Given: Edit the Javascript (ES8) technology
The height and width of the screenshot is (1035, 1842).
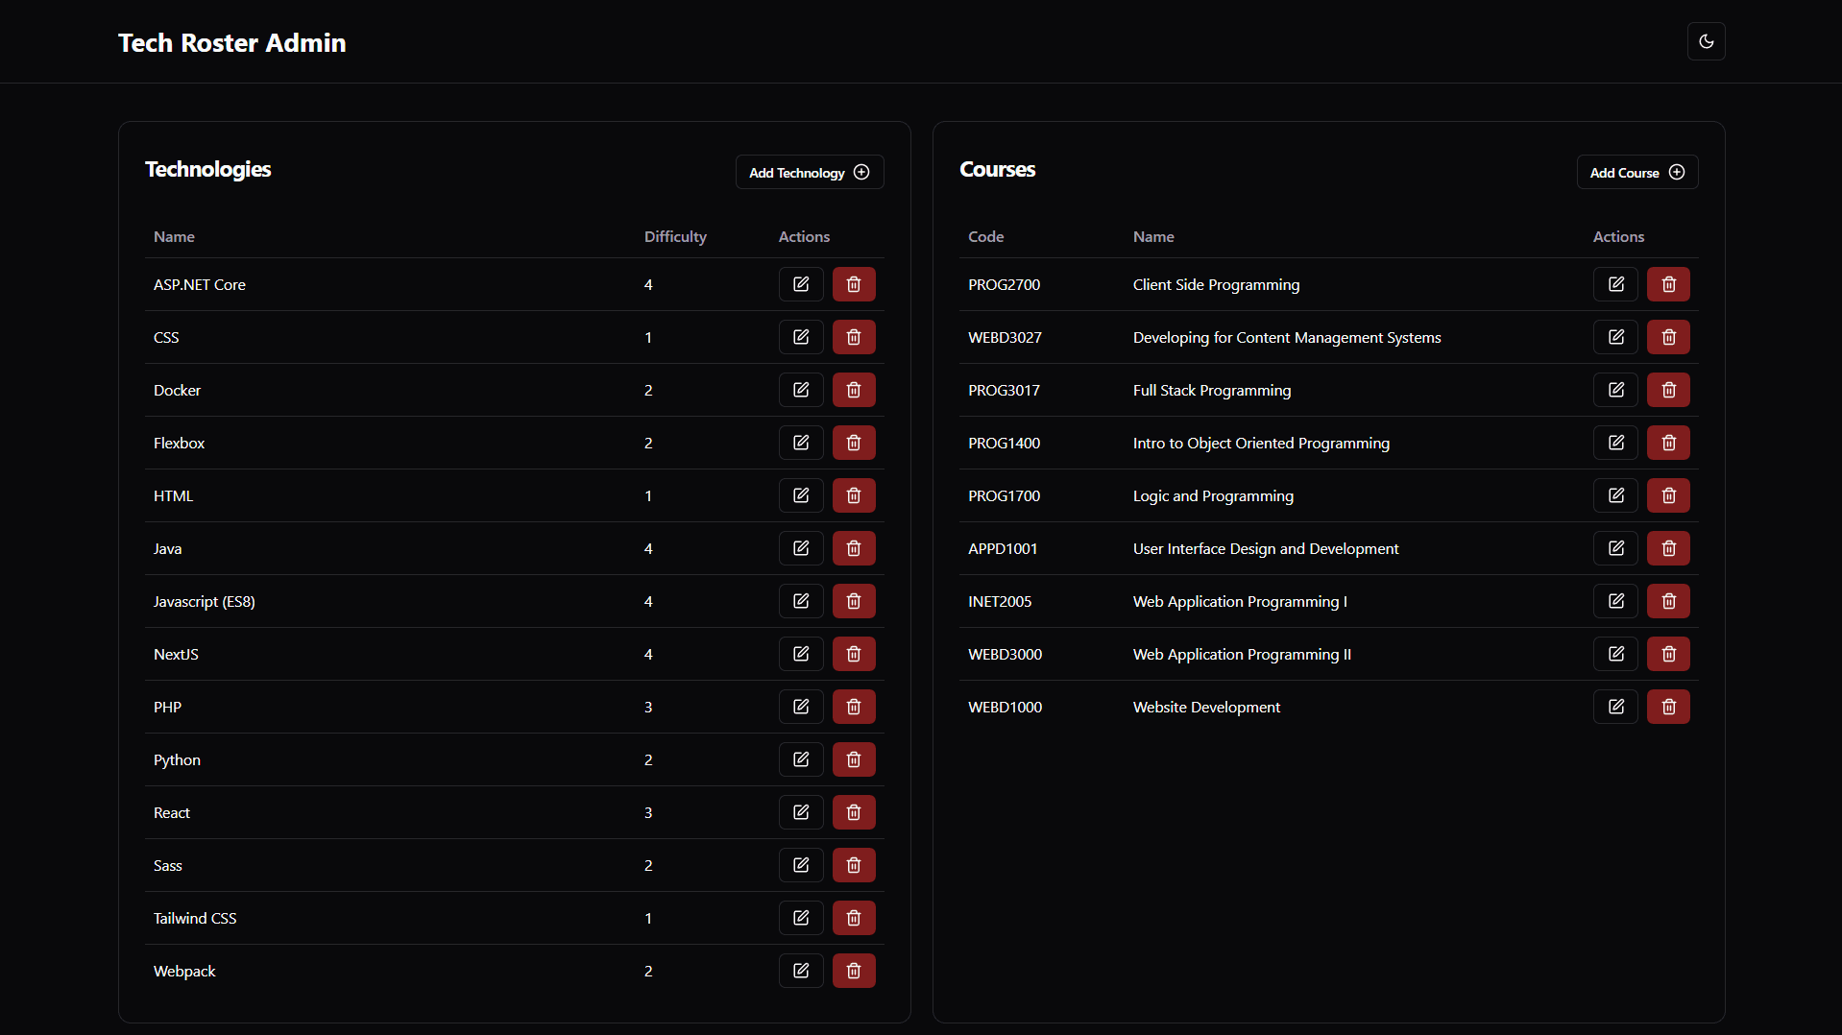Looking at the screenshot, I should click(801, 601).
